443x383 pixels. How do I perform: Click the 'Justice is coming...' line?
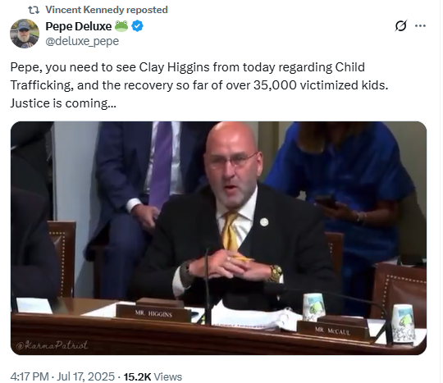63,103
